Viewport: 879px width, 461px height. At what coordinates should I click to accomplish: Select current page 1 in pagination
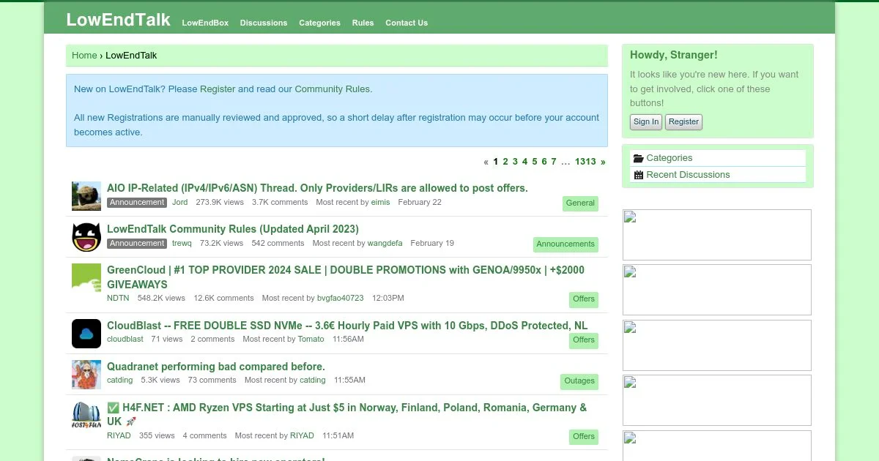coord(496,162)
